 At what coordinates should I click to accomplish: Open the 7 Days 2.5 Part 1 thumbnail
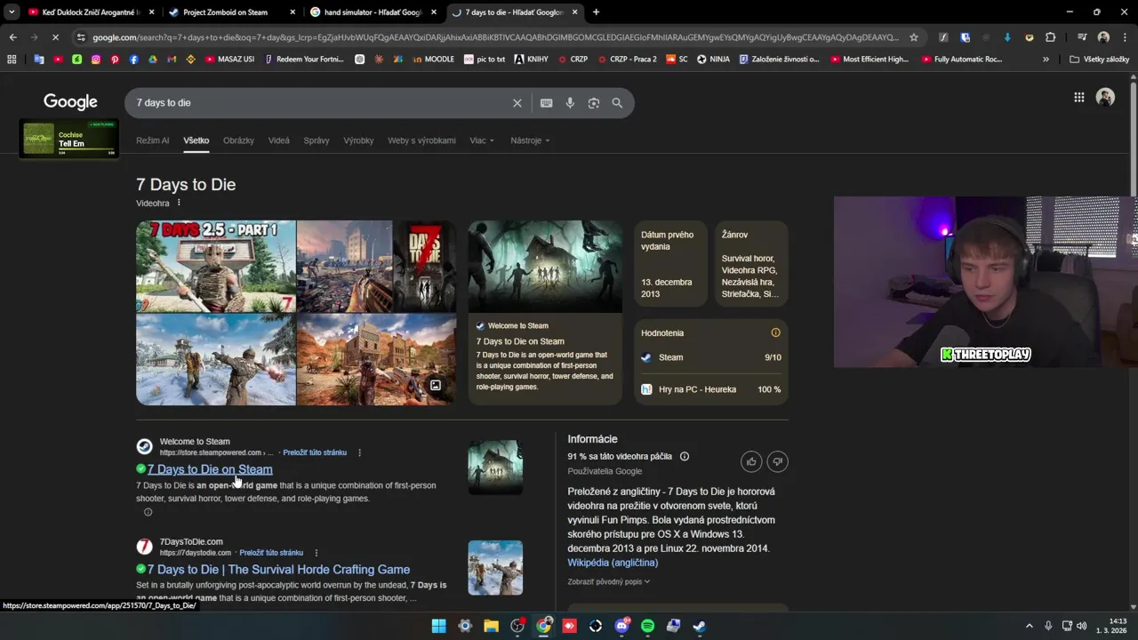[216, 267]
